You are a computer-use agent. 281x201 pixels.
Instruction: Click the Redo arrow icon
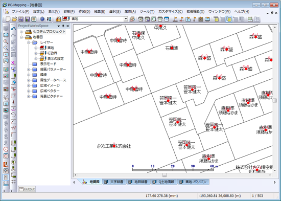[13, 35]
